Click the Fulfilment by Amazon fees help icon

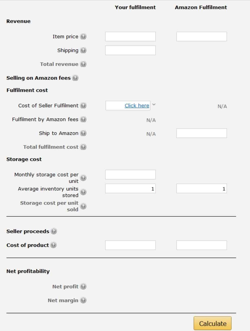coord(83,119)
